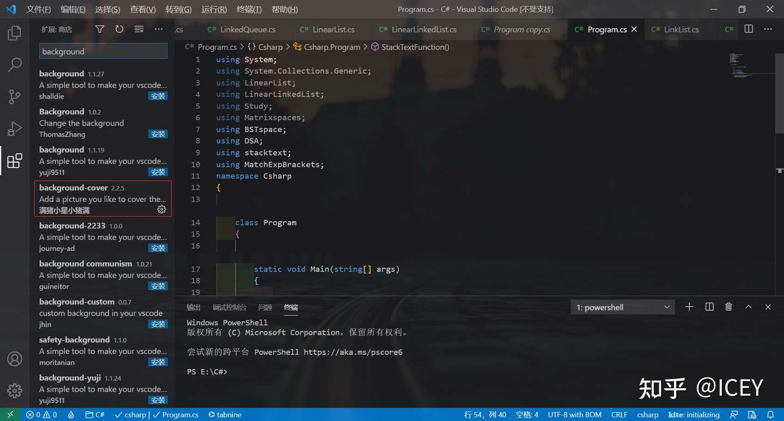Viewport: 784px width, 421px height.
Task: Split the editor to the right
Action: [749, 29]
